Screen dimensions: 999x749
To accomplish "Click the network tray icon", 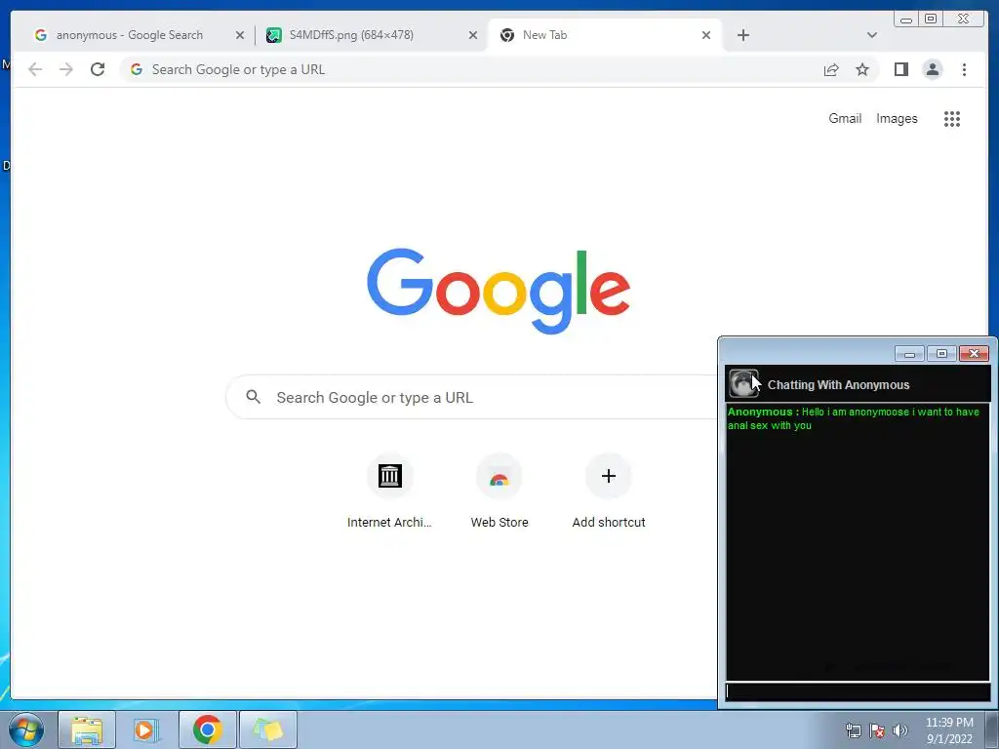I will pyautogui.click(x=853, y=731).
